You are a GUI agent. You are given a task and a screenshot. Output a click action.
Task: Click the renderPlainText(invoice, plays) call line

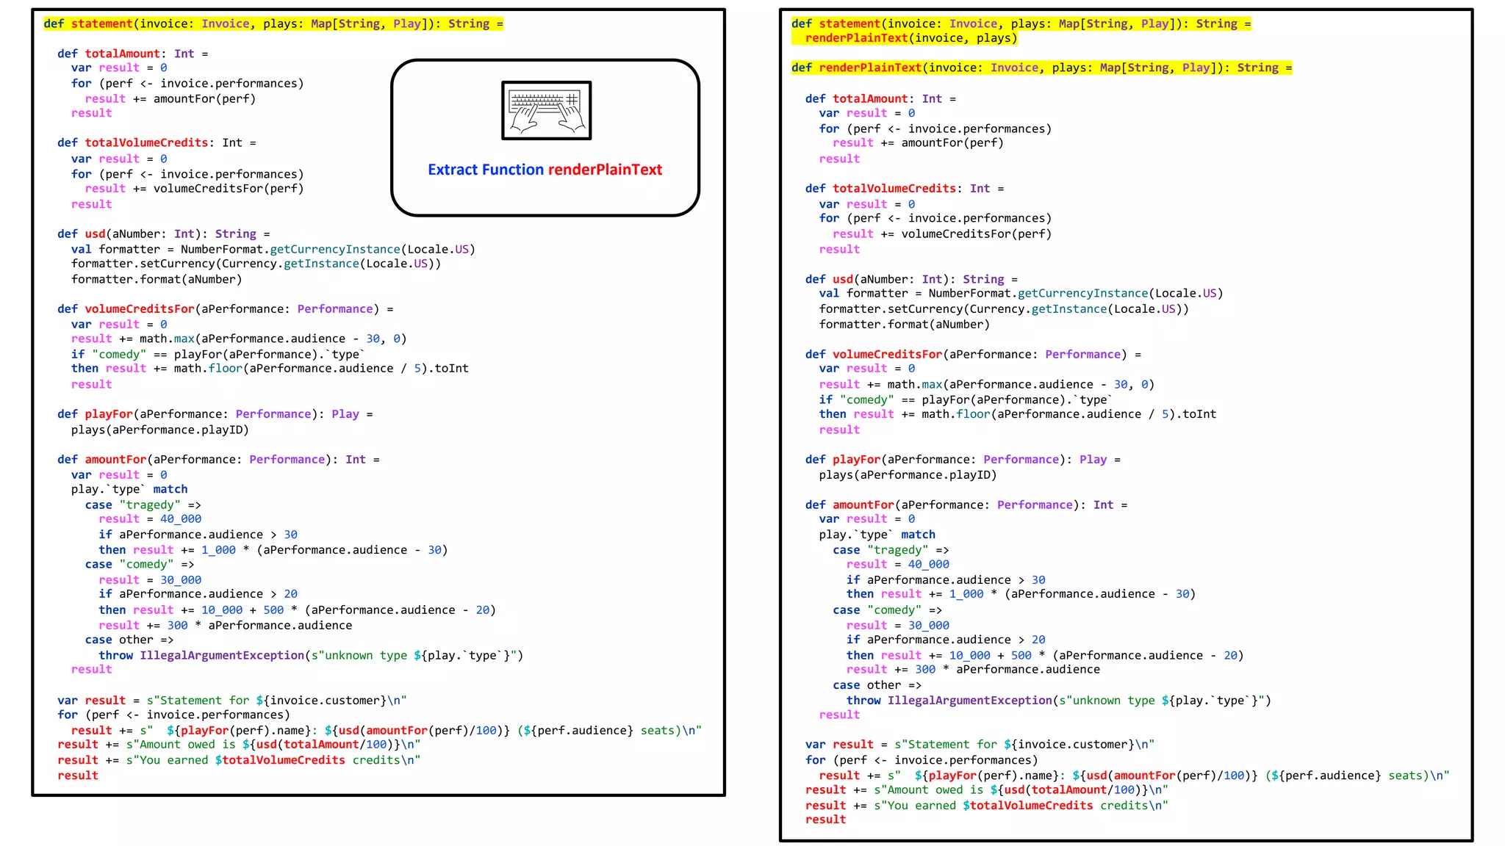tap(910, 38)
